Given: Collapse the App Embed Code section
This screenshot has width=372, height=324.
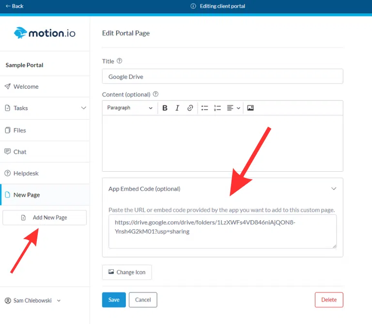Looking at the screenshot, I should click(x=333, y=189).
